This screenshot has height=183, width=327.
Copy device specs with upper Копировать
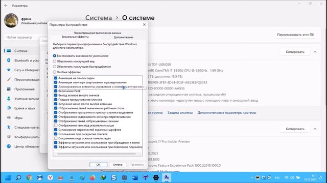(295, 52)
